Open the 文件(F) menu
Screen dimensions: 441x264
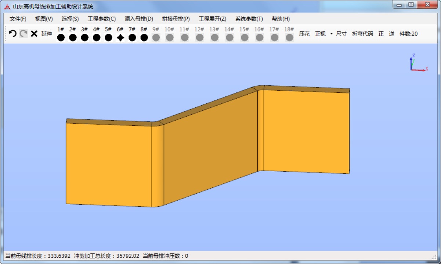coord(18,19)
